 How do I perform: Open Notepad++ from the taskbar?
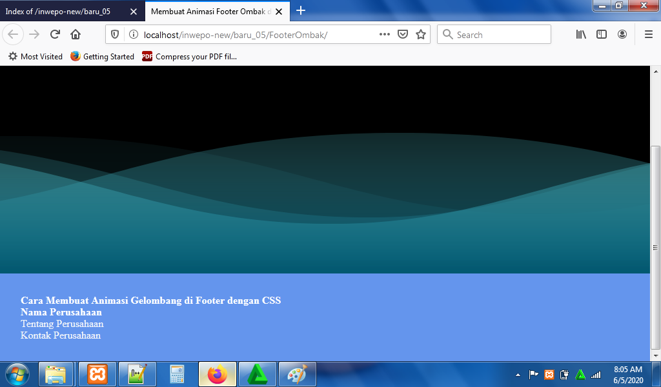(137, 374)
